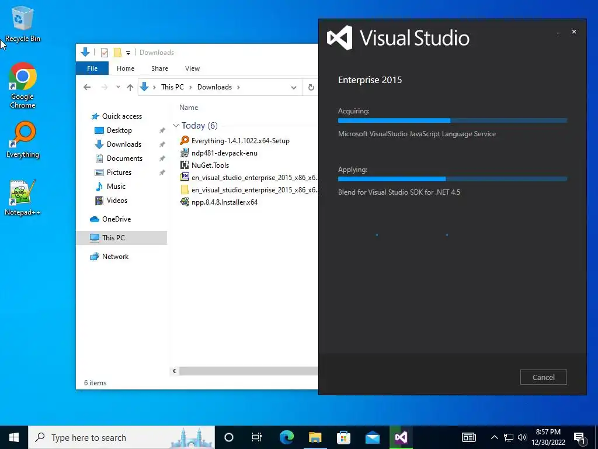Go forward in Explorer navigation
This screenshot has height=449, width=598.
[x=104, y=88]
